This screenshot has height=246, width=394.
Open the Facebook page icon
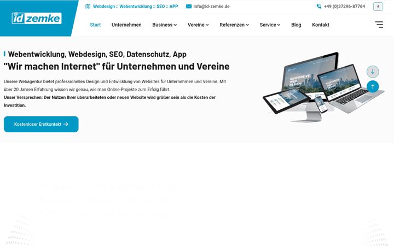[378, 7]
